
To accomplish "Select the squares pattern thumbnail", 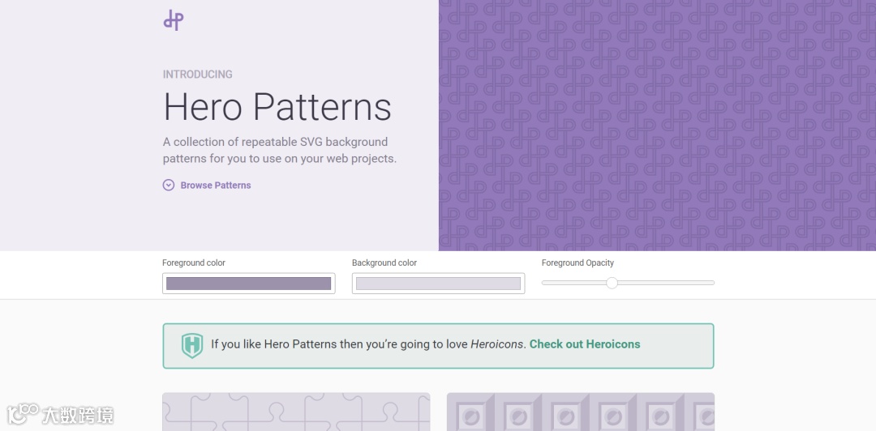I will pos(581,412).
